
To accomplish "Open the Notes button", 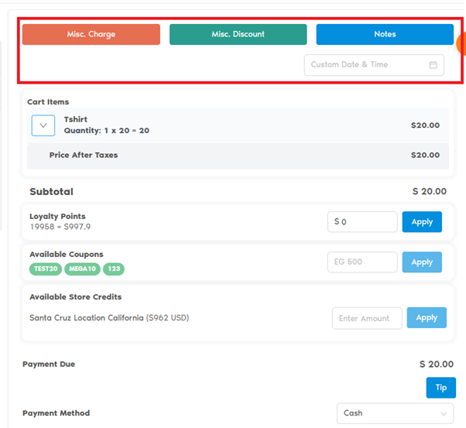I will click(385, 35).
